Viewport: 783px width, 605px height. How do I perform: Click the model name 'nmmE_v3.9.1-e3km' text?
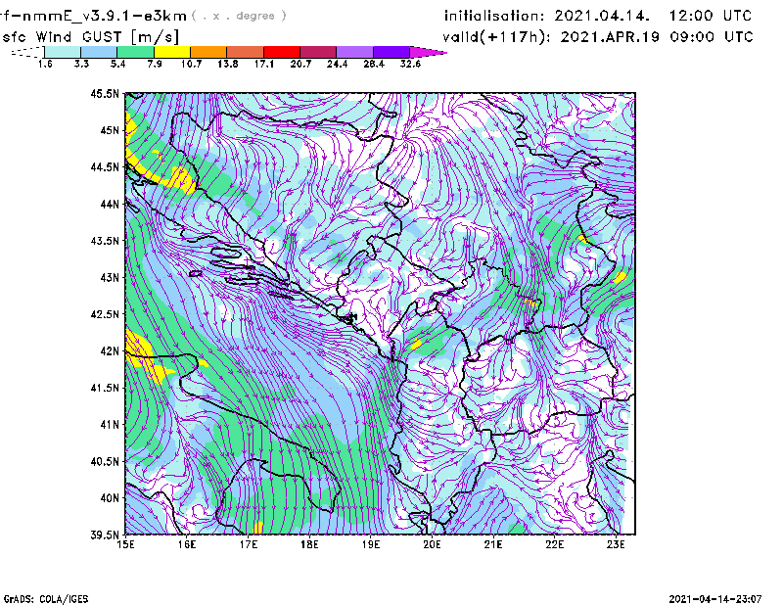pos(105,16)
